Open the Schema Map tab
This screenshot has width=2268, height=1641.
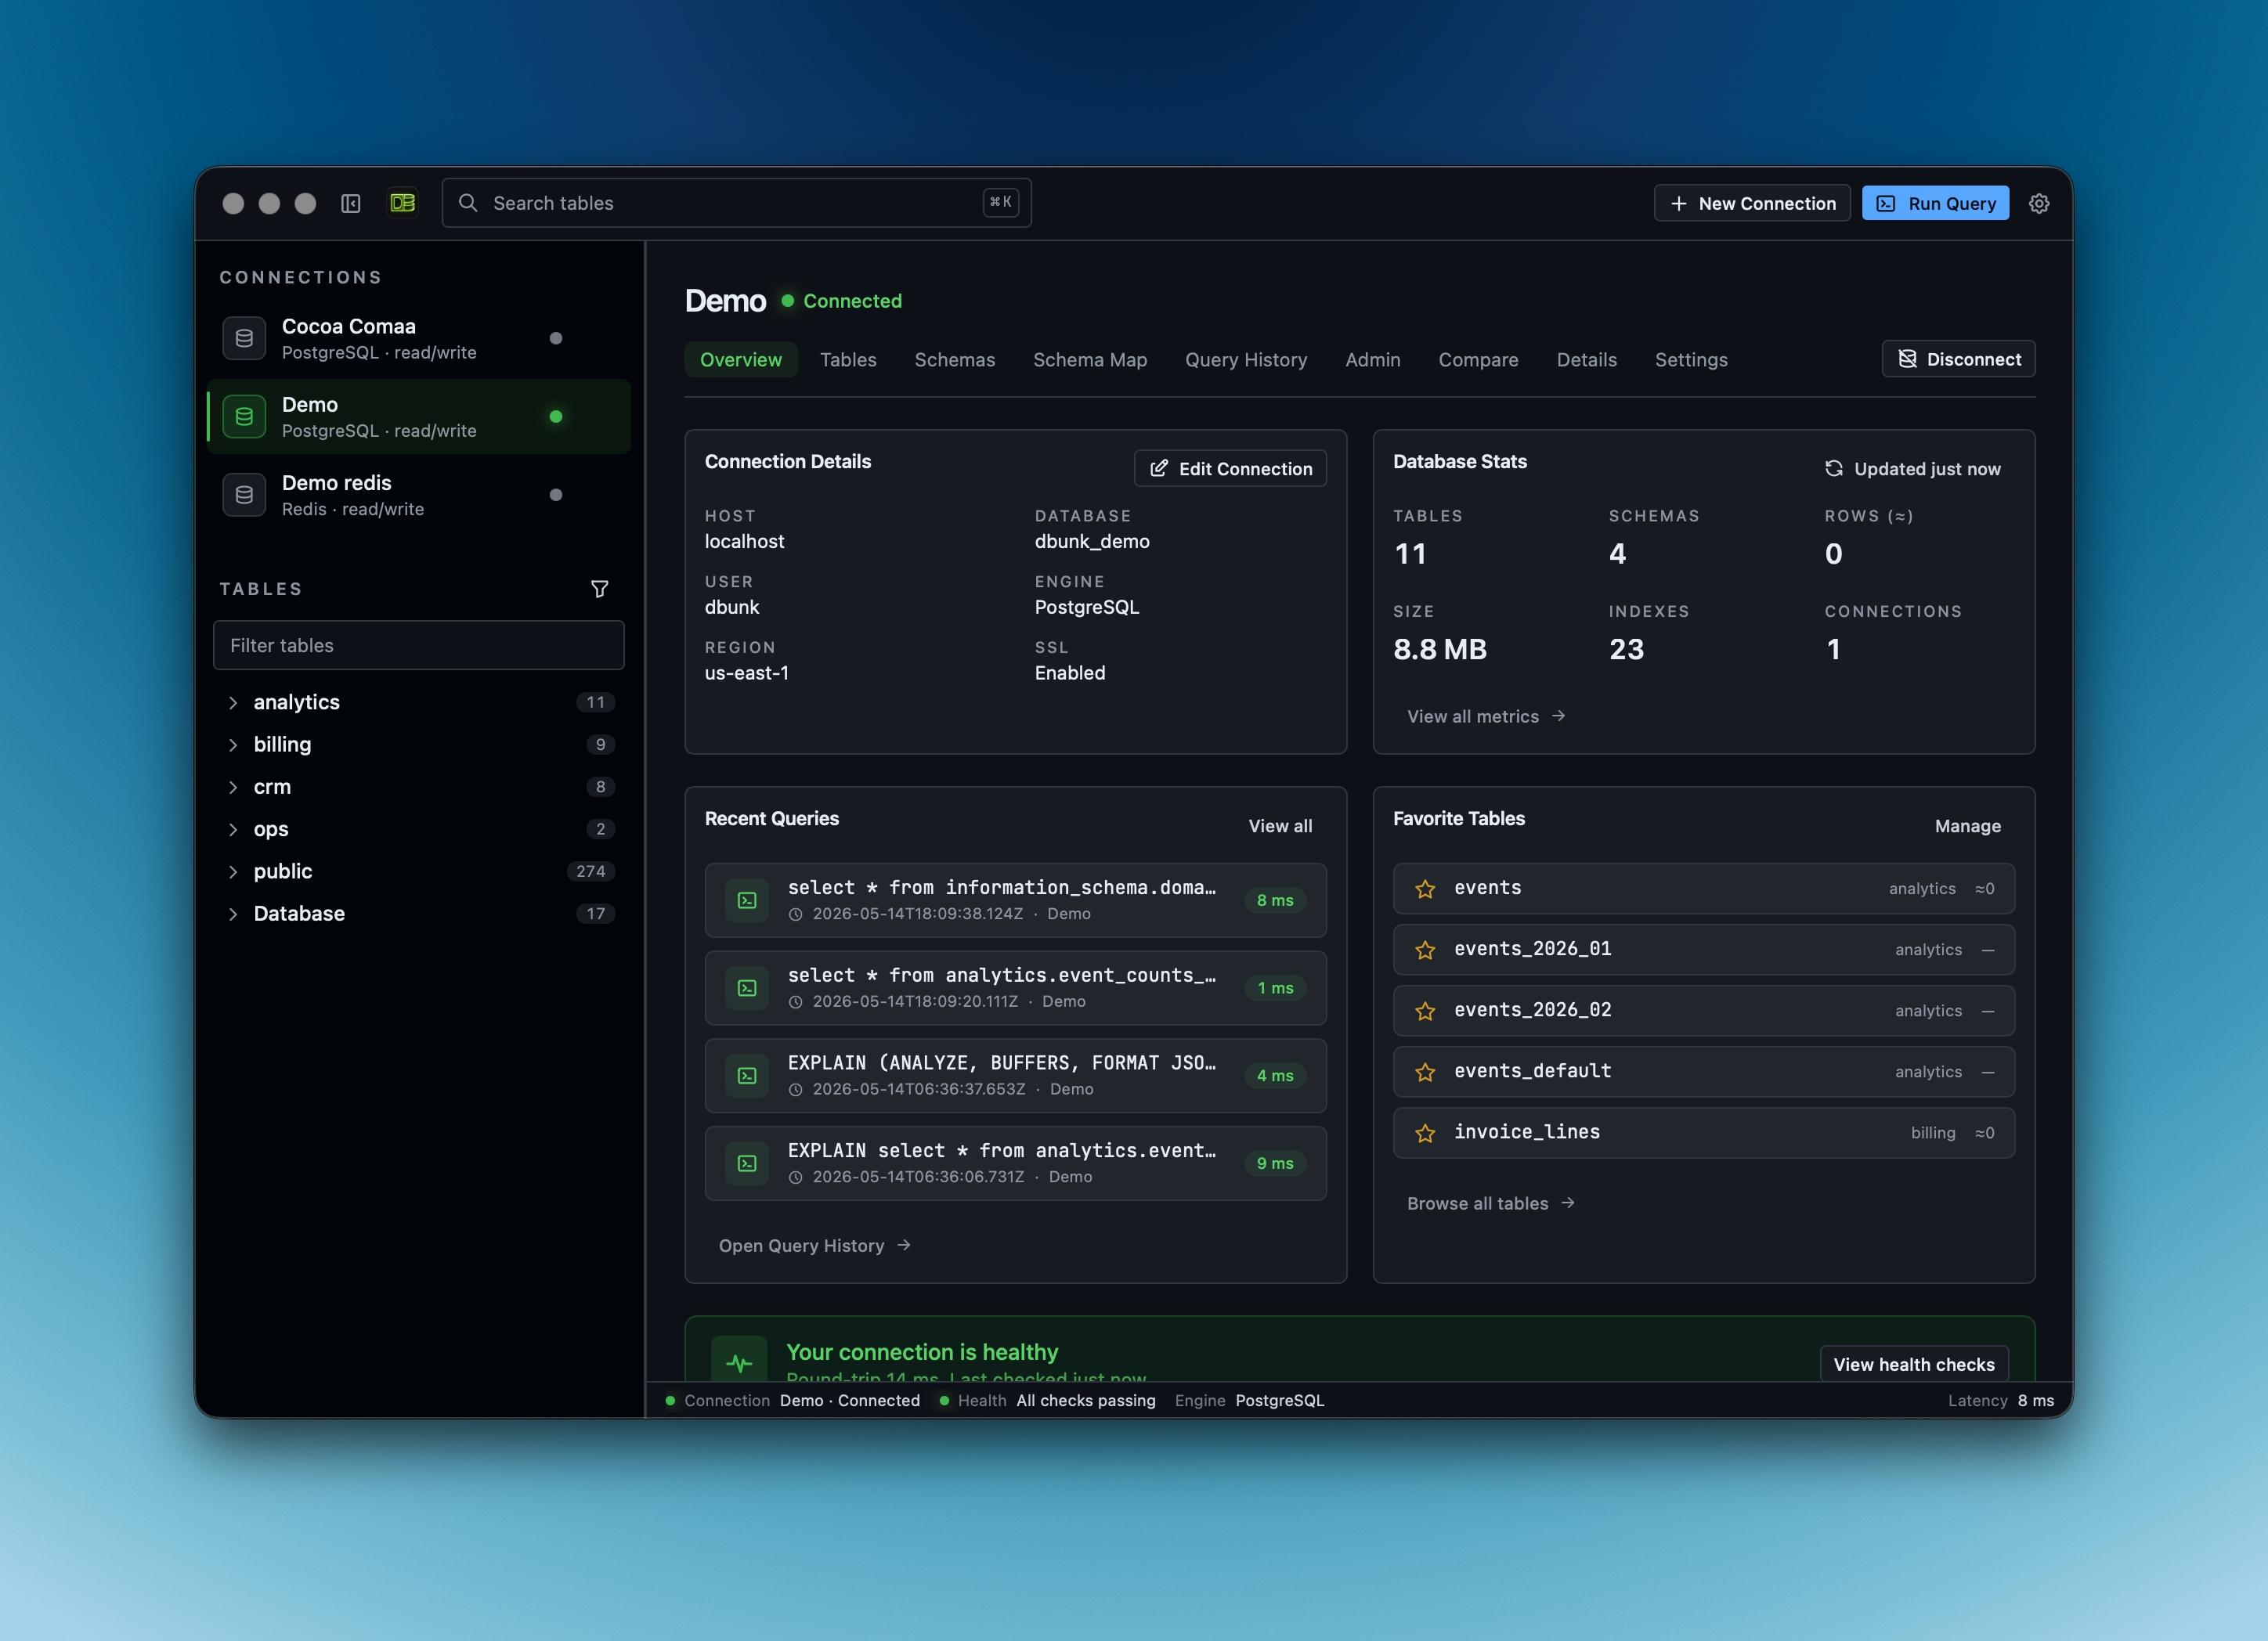click(1090, 359)
